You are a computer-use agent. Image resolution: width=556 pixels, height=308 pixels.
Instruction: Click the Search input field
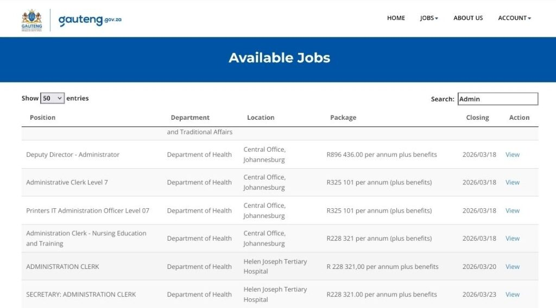pos(497,99)
